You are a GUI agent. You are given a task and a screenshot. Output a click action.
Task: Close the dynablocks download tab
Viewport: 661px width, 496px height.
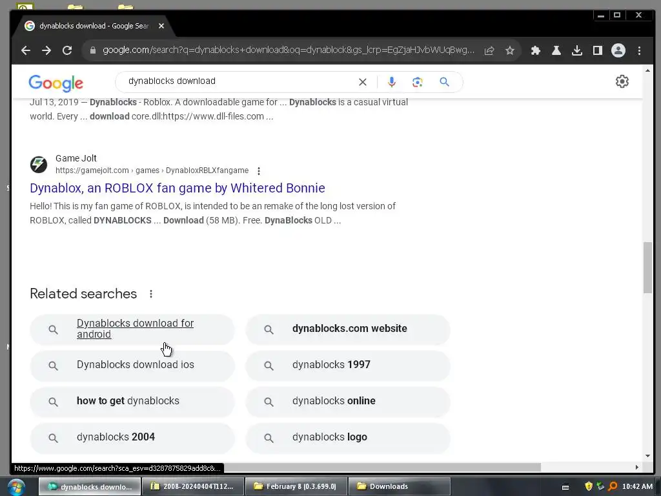161,26
